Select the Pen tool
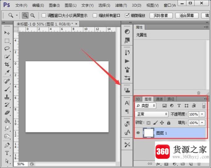The height and width of the screenshot is (168, 211). [x=7, y=145]
